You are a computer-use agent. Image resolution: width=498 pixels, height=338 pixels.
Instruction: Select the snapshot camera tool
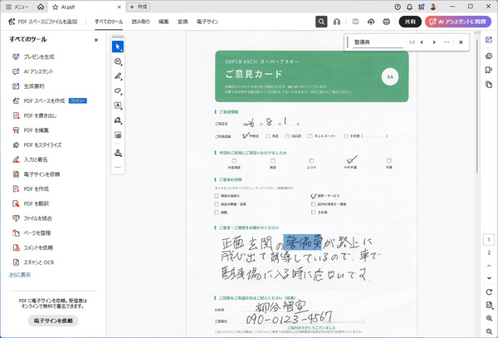click(x=118, y=135)
